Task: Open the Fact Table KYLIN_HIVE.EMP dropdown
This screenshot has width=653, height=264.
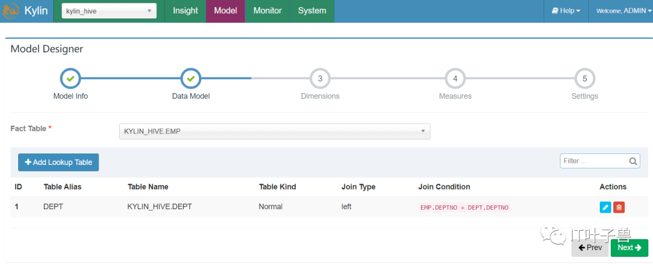Action: tap(275, 131)
